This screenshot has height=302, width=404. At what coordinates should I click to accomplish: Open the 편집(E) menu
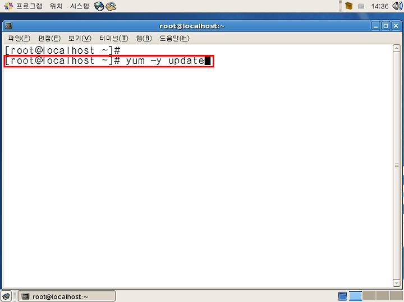pyautogui.click(x=49, y=38)
